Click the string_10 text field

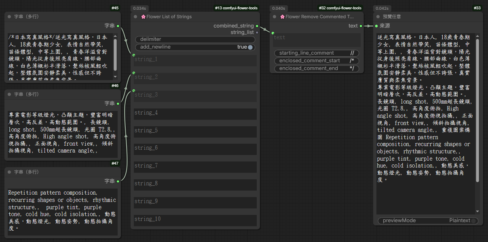[195, 221]
